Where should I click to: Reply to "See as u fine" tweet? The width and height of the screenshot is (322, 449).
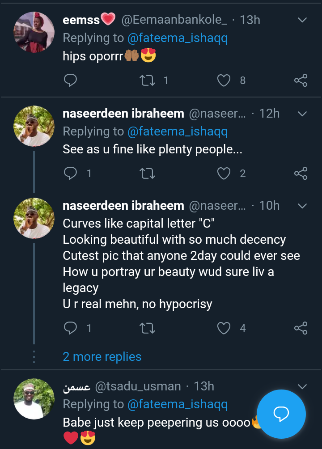click(x=70, y=174)
